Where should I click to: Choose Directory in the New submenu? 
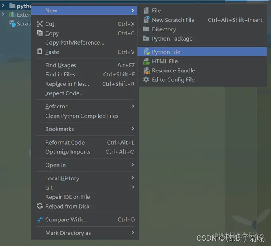(202, 29)
